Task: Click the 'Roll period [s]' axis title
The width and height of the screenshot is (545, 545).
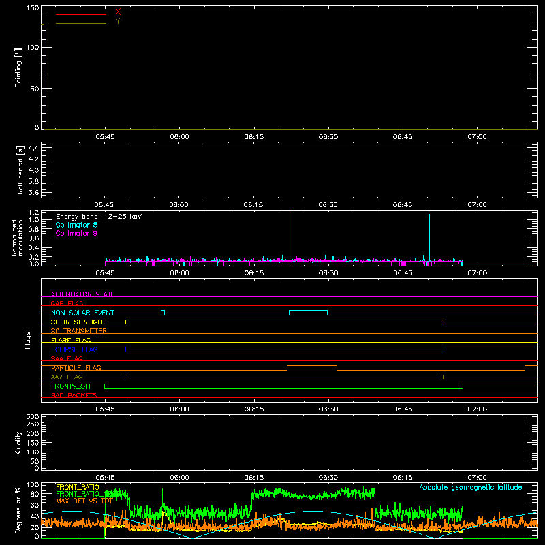Action: click(20, 170)
